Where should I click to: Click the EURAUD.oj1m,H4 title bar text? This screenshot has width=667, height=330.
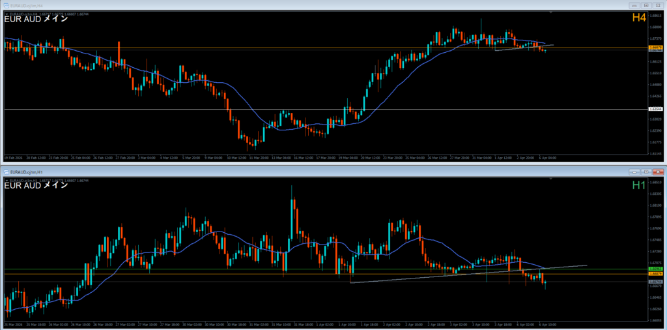[x=27, y=5]
